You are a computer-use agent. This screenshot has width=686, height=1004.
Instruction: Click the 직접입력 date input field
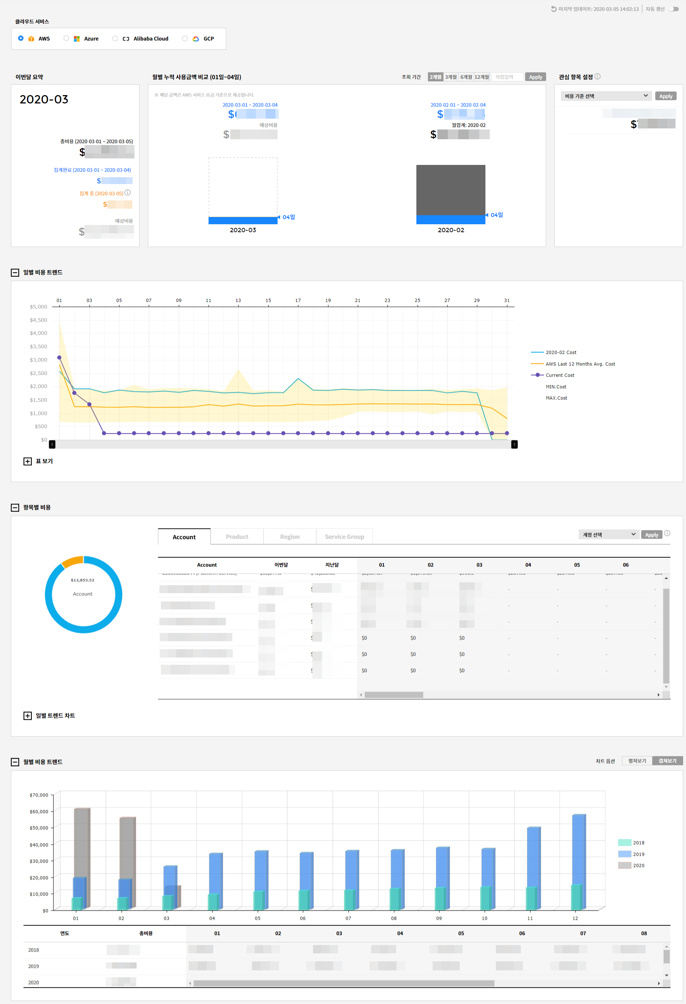click(x=507, y=77)
